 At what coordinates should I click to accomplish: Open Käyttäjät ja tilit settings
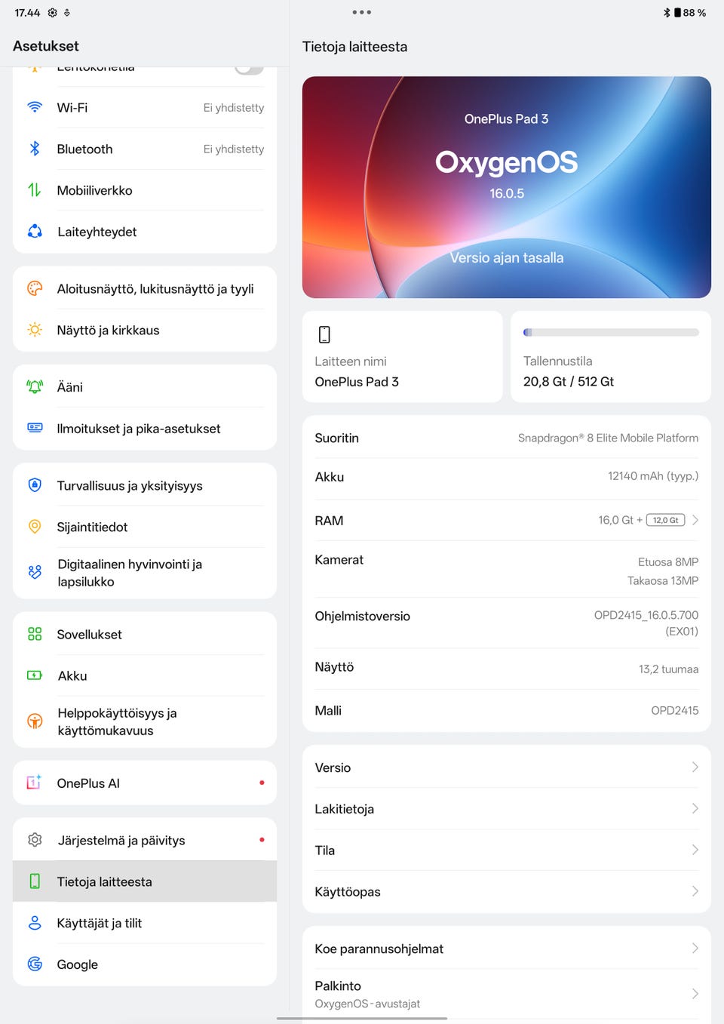[x=145, y=923]
